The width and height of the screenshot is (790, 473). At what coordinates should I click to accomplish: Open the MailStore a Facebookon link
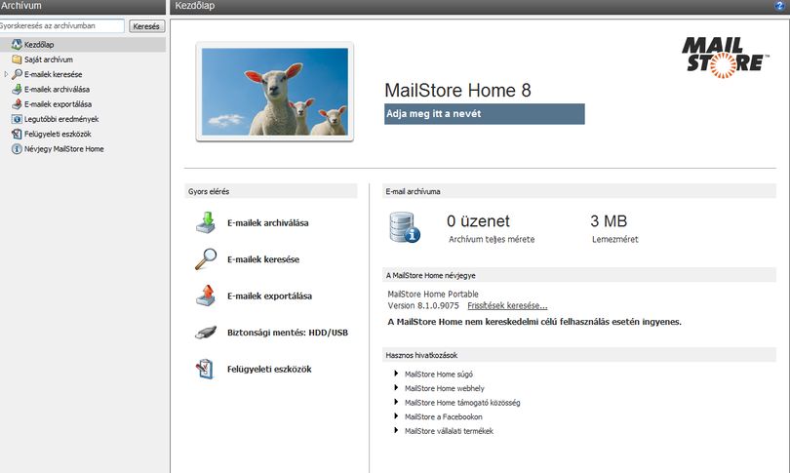click(x=444, y=417)
